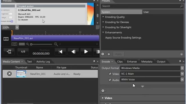Toggle the A/B compare button

pos(23,52)
